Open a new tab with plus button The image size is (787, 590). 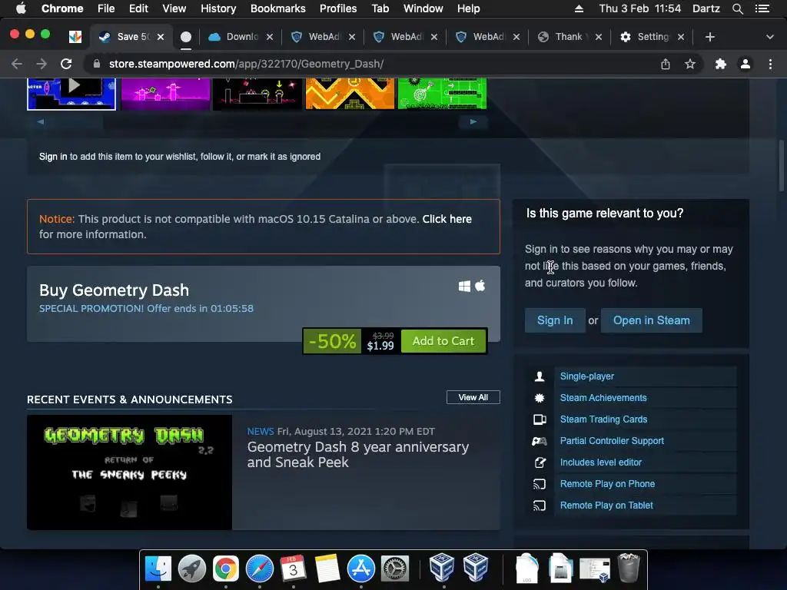[x=709, y=37]
